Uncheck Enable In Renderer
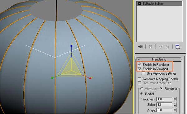This screenshot has height=114, width=187. point(139,65)
